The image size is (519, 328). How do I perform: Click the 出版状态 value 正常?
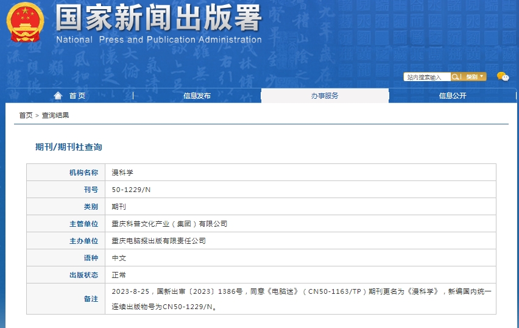[119, 275]
